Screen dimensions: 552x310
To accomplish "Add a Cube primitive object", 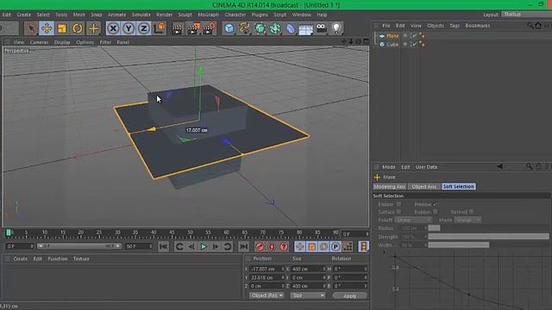I will pos(229,28).
